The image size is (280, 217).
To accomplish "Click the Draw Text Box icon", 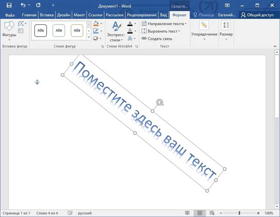I will coord(21,31).
